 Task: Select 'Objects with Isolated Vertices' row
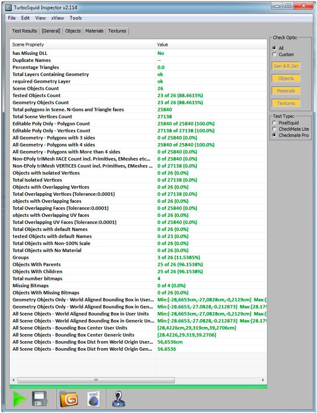pyautogui.click(x=138, y=173)
